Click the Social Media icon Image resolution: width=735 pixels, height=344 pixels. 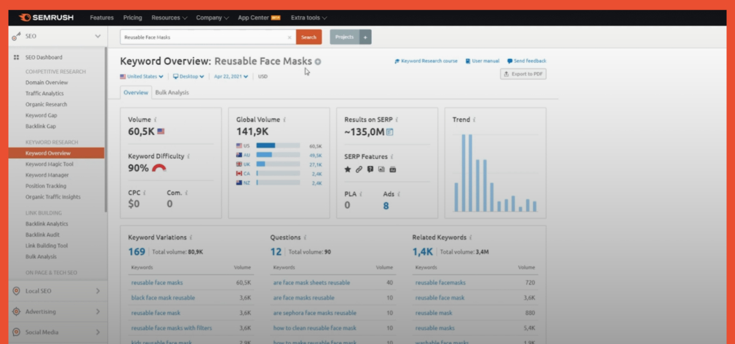(x=16, y=332)
